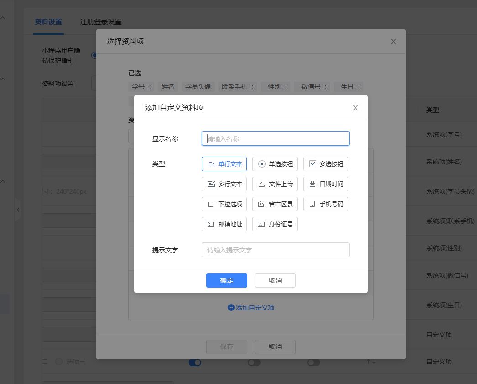Select the province city district type (省市区县)
This screenshot has height=384, width=477.
[275, 204]
